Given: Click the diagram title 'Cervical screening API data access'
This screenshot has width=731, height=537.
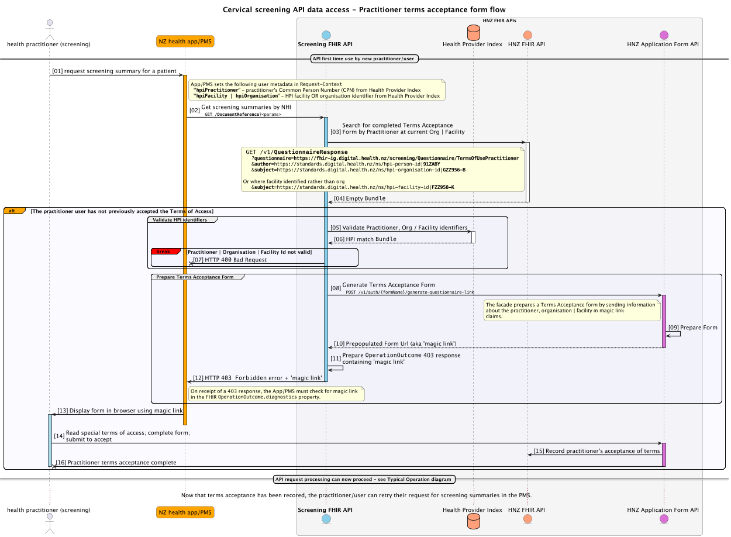Looking at the screenshot, I should pos(364,9).
